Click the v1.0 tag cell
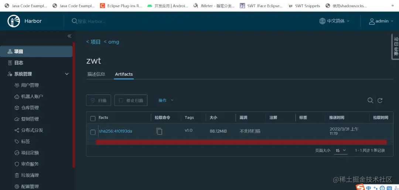 click(188, 130)
